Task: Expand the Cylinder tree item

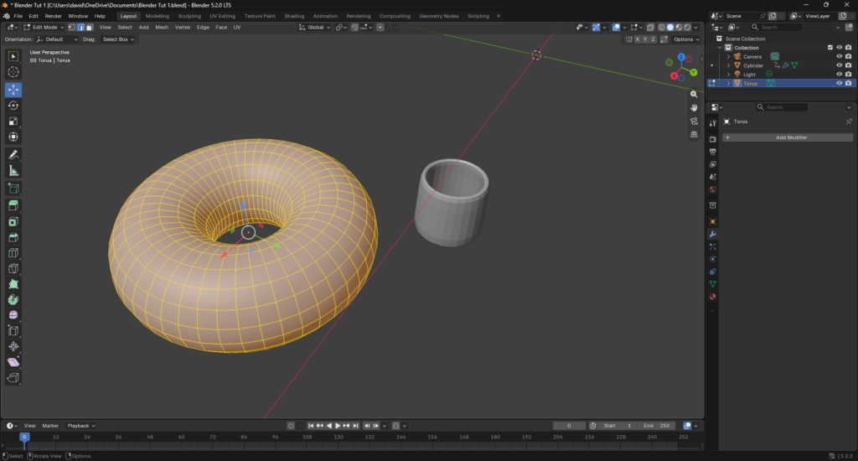Action: [728, 65]
